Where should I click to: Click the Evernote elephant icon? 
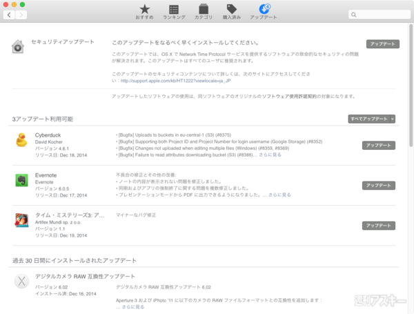[x=21, y=180]
